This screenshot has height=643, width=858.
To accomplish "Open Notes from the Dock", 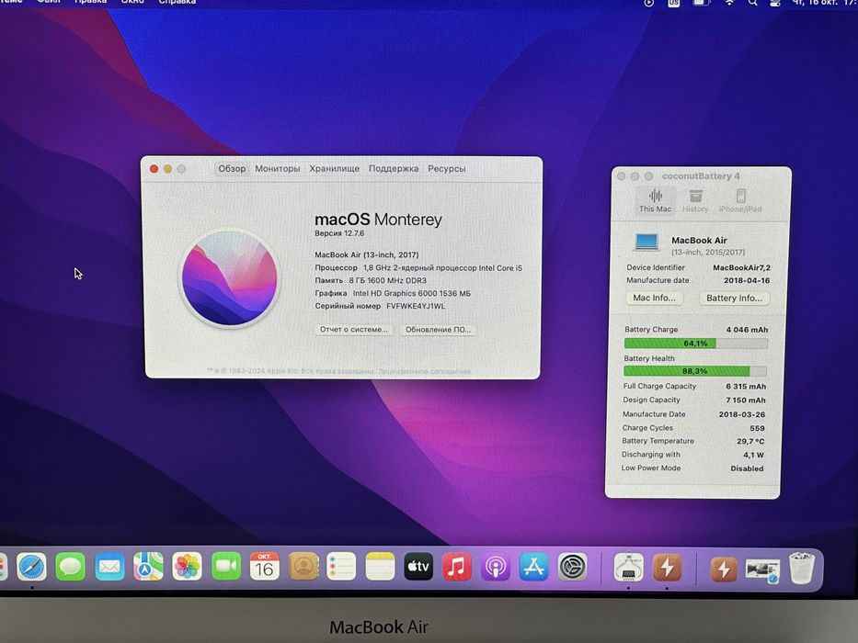I will [380, 567].
